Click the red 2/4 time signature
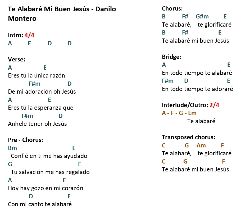This screenshot has height=216, width=241. tap(214, 105)
